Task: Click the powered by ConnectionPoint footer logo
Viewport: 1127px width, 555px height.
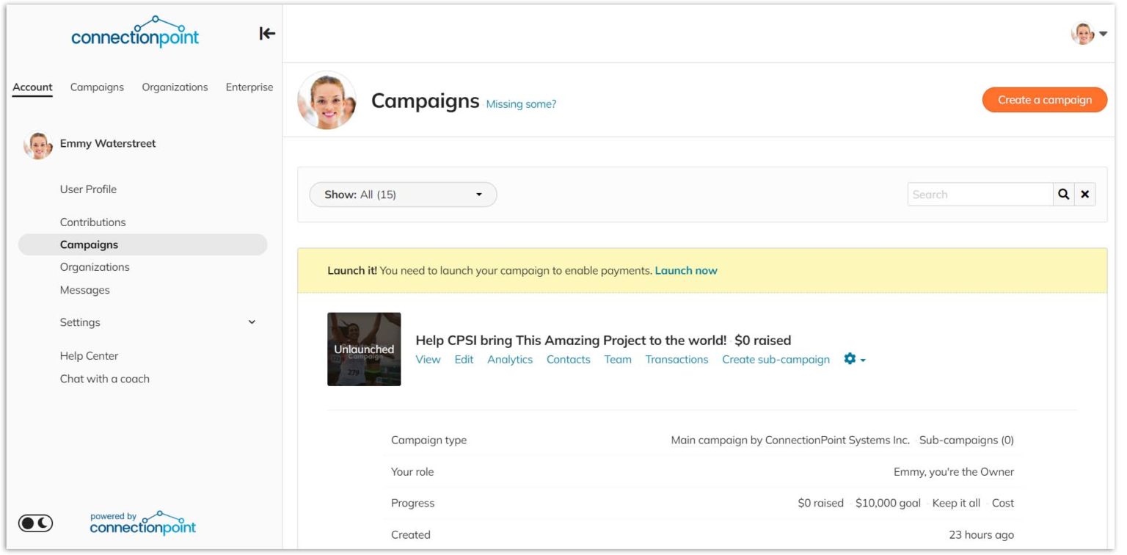Action: (x=143, y=523)
